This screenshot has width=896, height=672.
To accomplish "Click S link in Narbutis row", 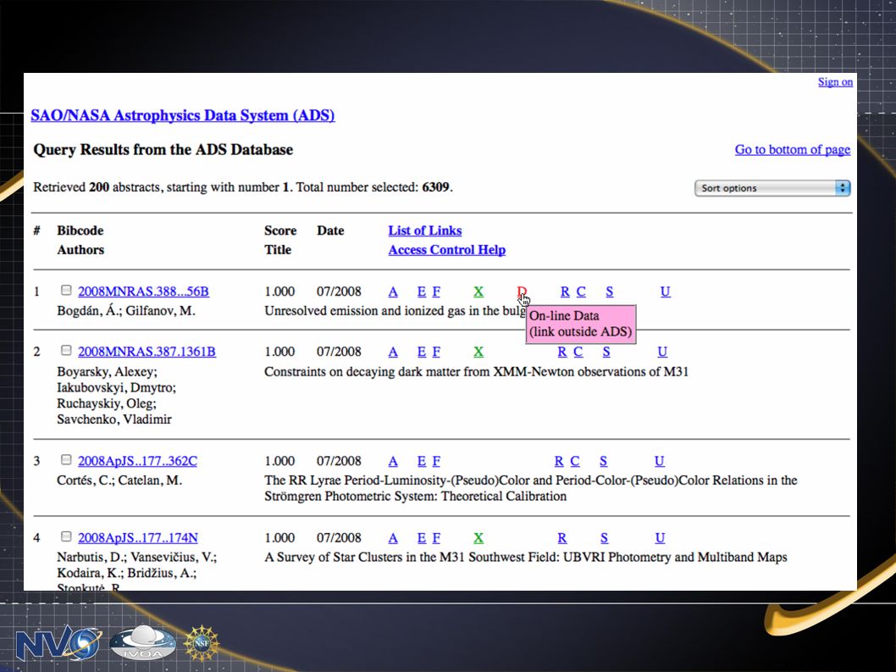I will tap(604, 538).
